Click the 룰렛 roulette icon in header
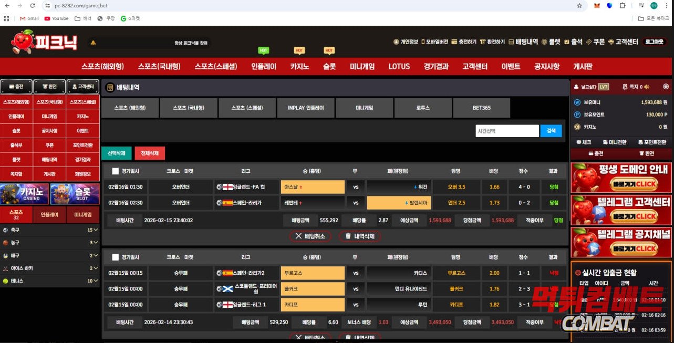The width and height of the screenshot is (674, 343). click(545, 42)
